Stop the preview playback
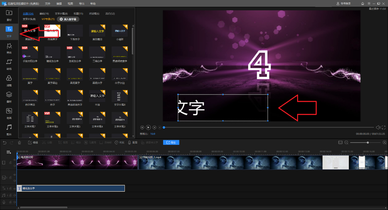388x210 pixels. click(160, 128)
